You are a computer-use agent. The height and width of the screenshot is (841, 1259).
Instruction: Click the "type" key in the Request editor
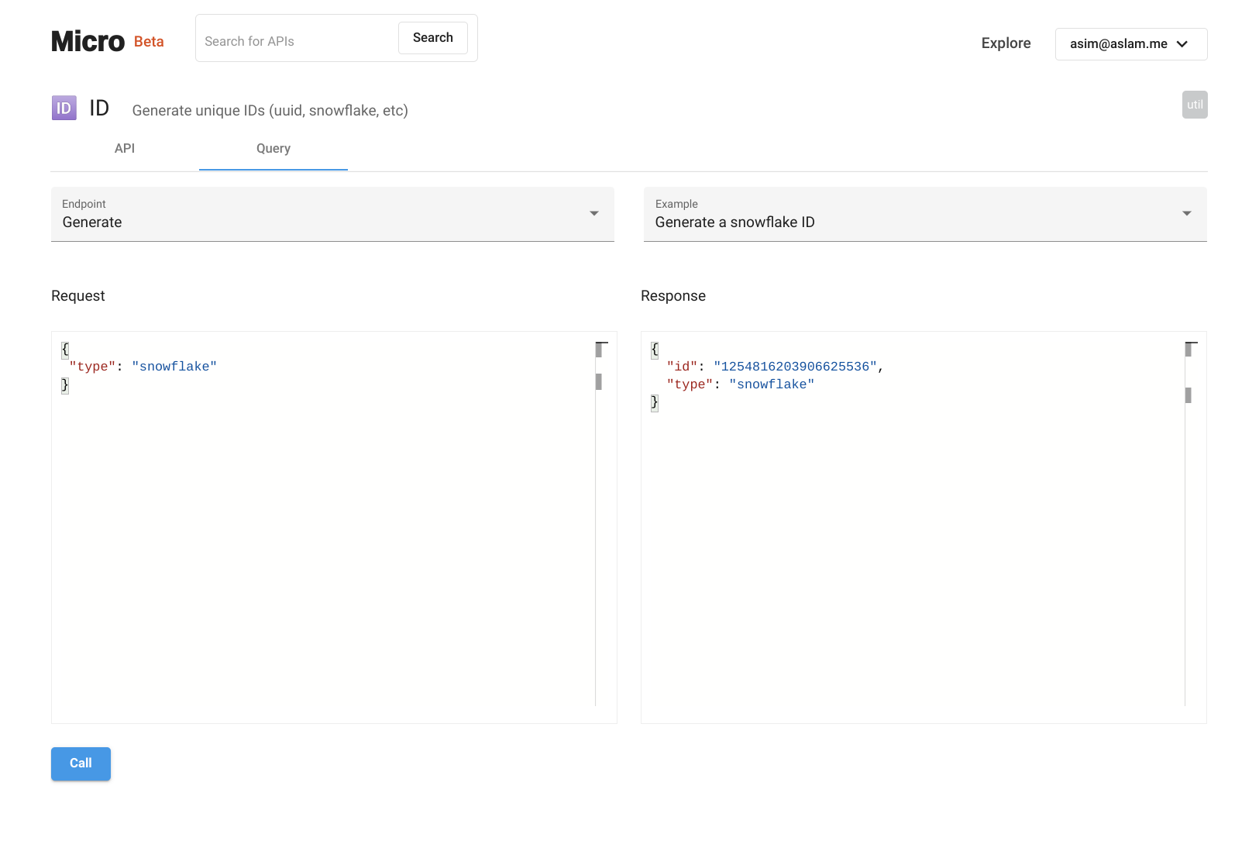click(x=93, y=367)
